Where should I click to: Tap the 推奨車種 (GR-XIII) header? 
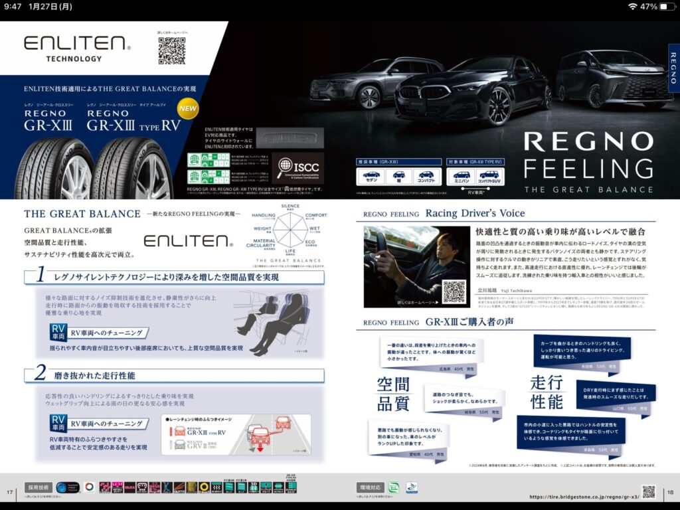399,162
